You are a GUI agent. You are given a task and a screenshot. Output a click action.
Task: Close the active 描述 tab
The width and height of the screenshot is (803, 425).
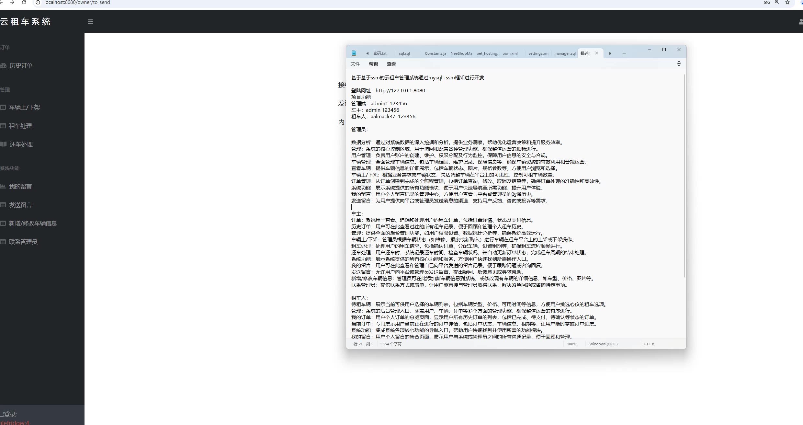click(x=596, y=53)
